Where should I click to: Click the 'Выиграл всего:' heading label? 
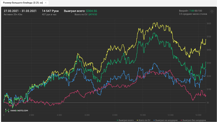tap(75, 11)
